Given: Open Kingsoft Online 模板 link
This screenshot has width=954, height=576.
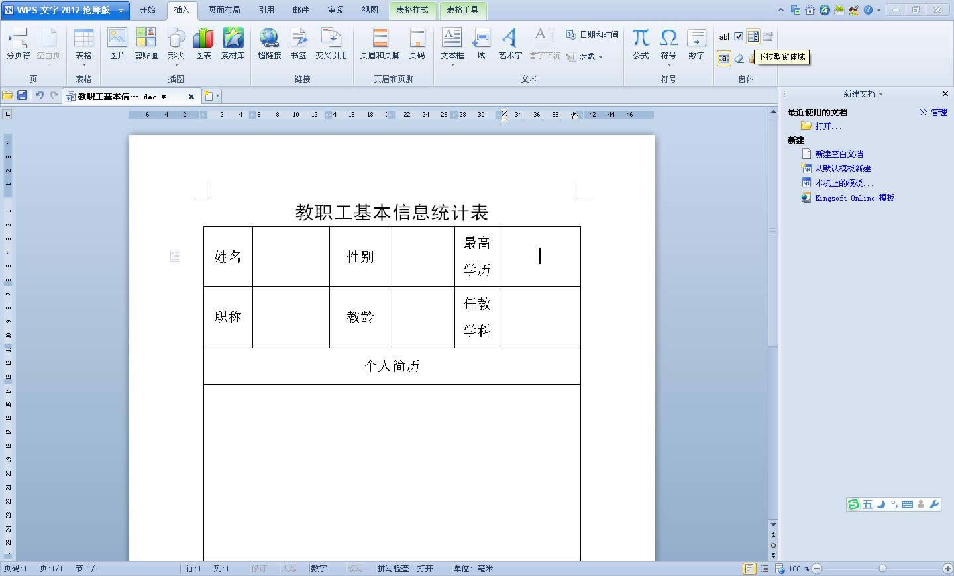Looking at the screenshot, I should (x=855, y=197).
